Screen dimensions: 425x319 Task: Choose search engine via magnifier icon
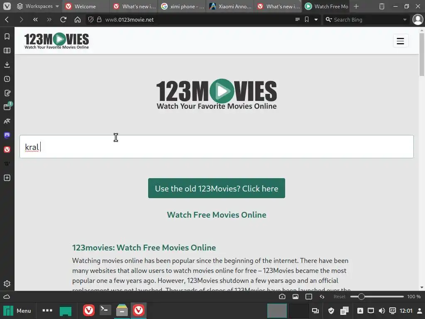click(329, 20)
